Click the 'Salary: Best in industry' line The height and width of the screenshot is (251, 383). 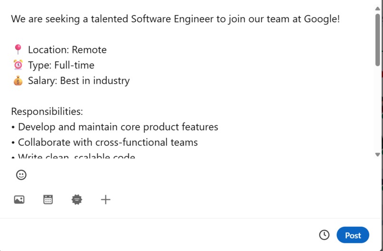[79, 81]
